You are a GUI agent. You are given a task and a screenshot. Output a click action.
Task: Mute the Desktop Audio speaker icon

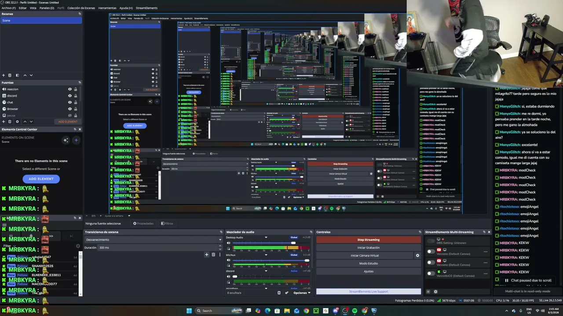(x=228, y=243)
